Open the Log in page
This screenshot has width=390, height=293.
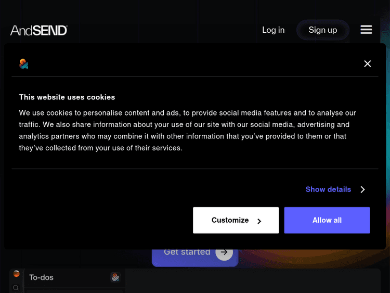click(273, 30)
